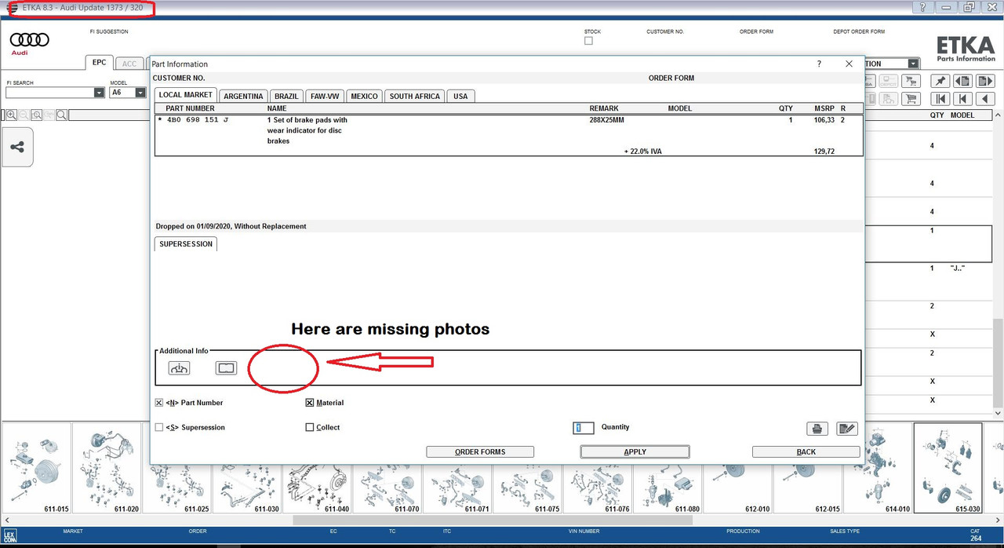
Task: Click the single shopping cart icon
Action: (911, 99)
